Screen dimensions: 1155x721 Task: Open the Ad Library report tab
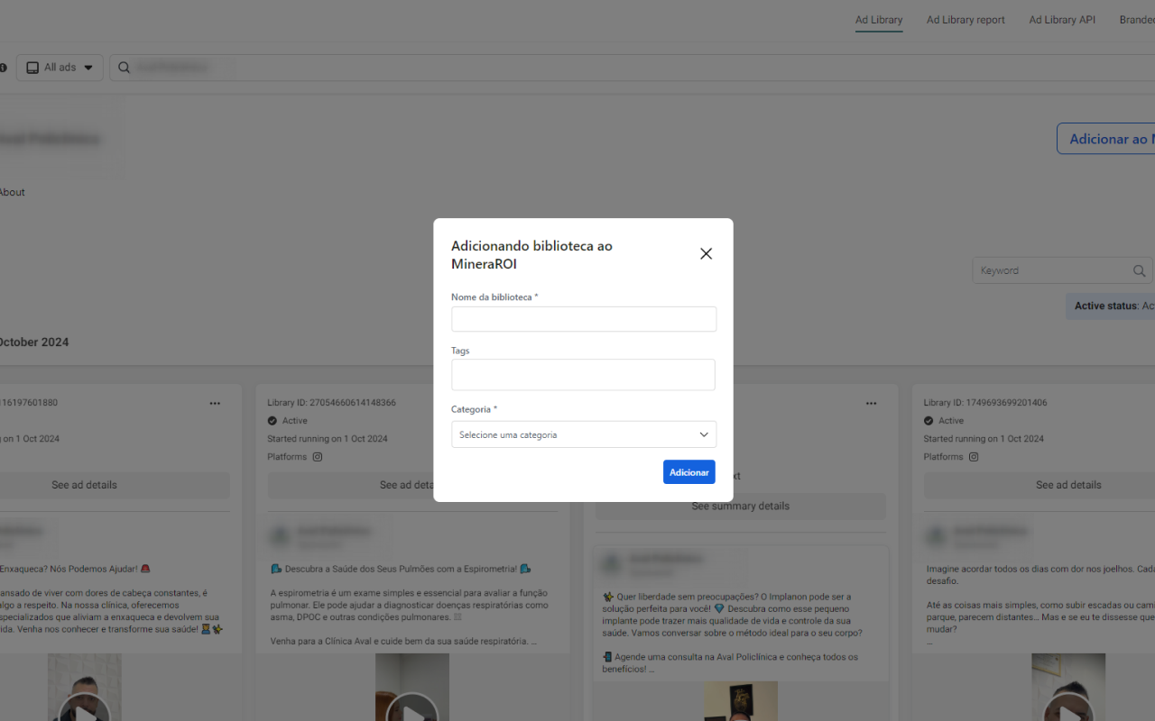[x=966, y=20]
